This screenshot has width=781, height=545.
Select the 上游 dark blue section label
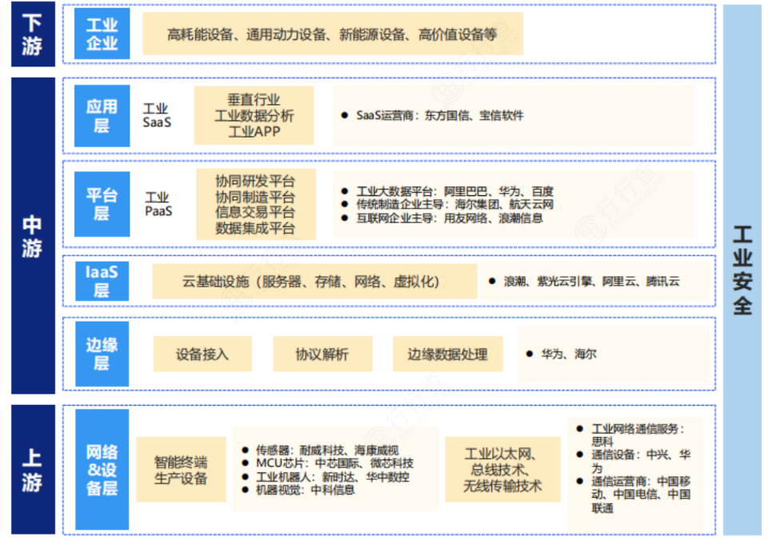pos(32,470)
